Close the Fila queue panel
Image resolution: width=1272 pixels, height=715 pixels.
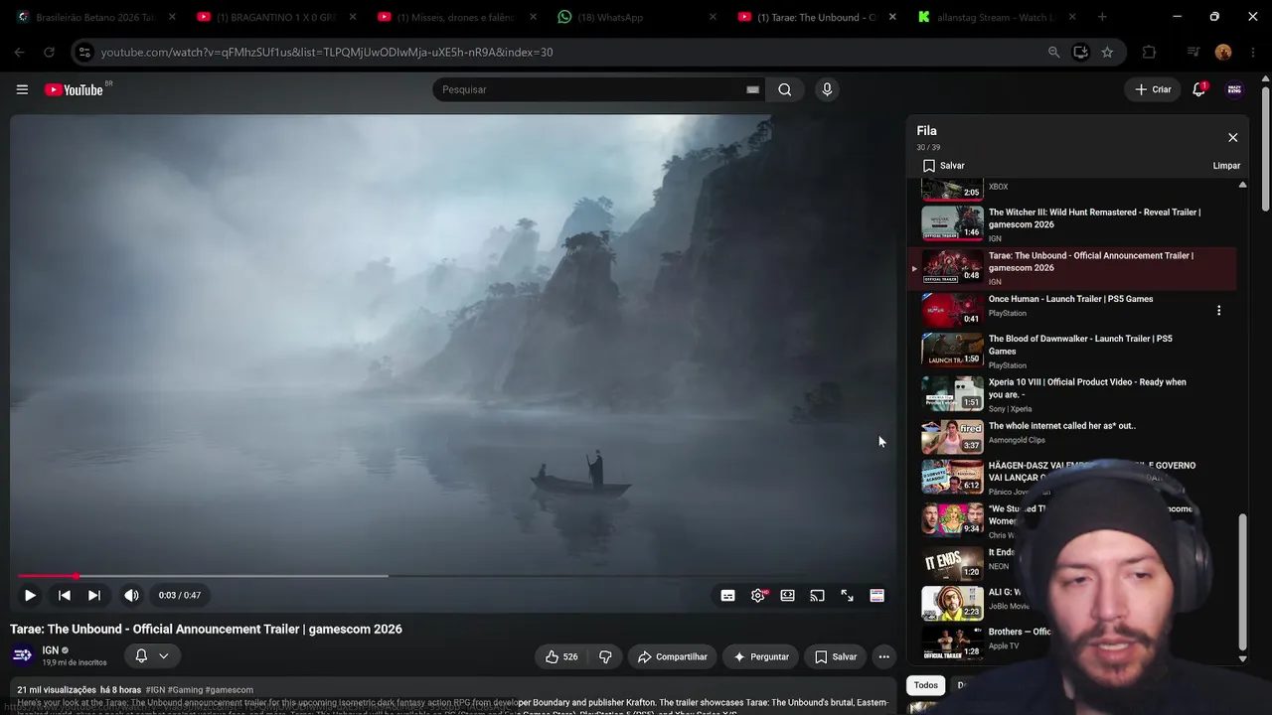coord(1233,138)
